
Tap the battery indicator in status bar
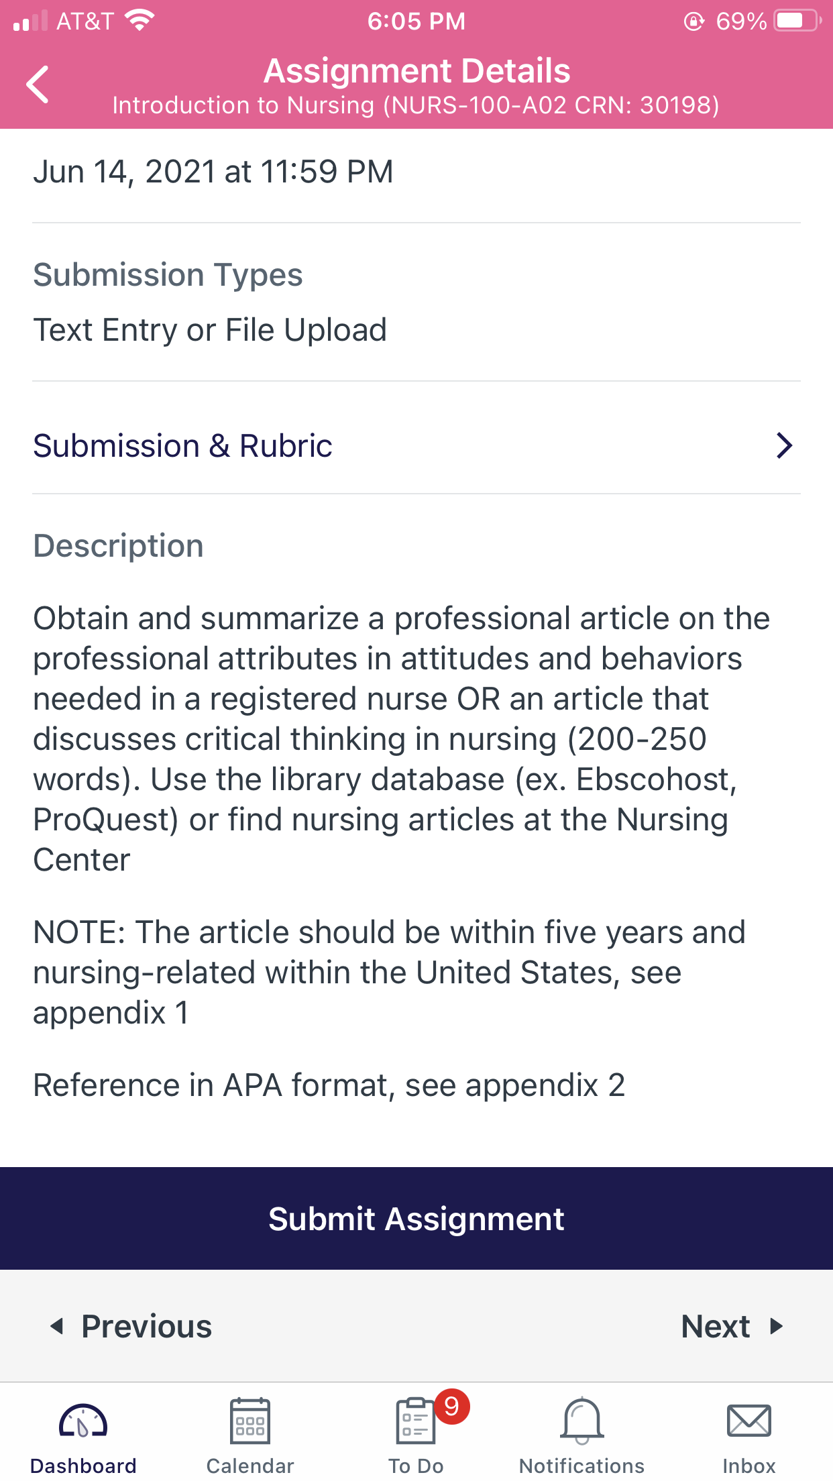[x=797, y=21]
